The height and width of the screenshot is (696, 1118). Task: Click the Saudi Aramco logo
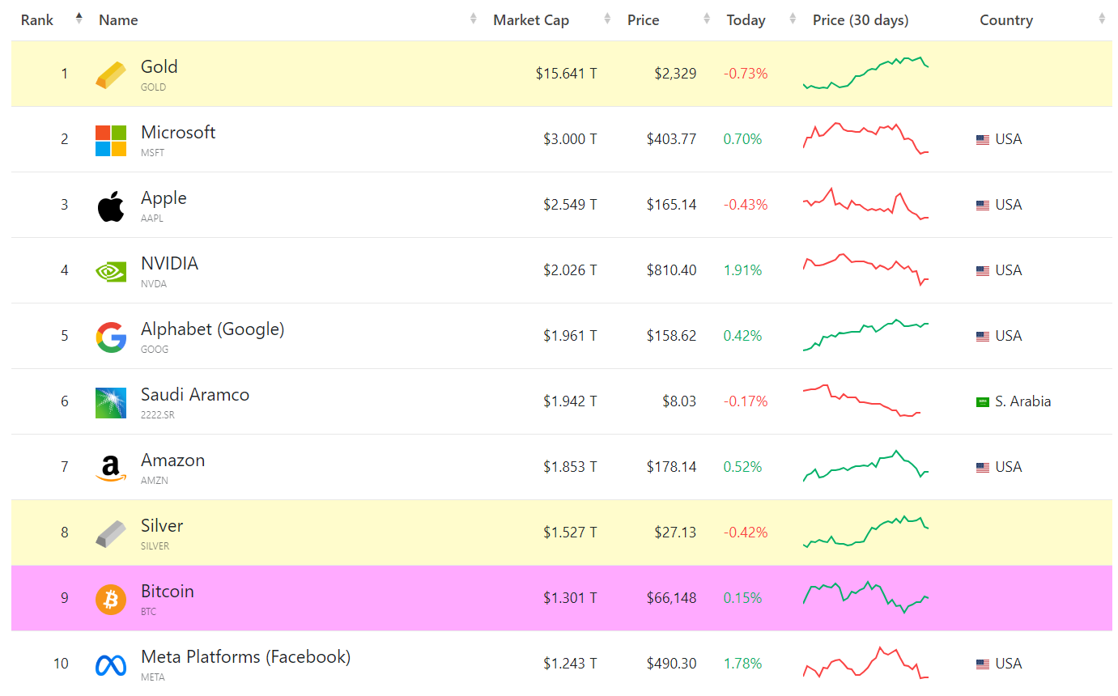pyautogui.click(x=111, y=402)
